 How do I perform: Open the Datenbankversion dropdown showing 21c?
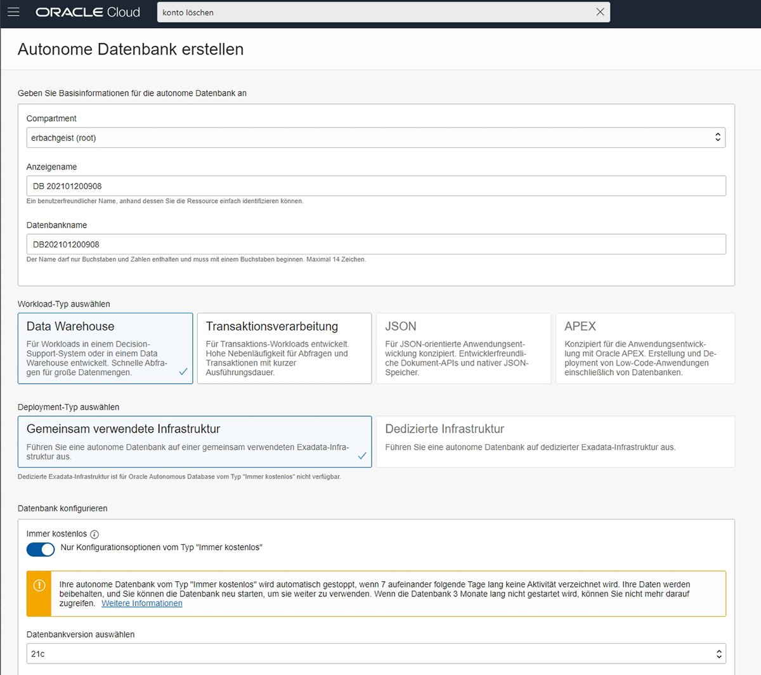(375, 653)
